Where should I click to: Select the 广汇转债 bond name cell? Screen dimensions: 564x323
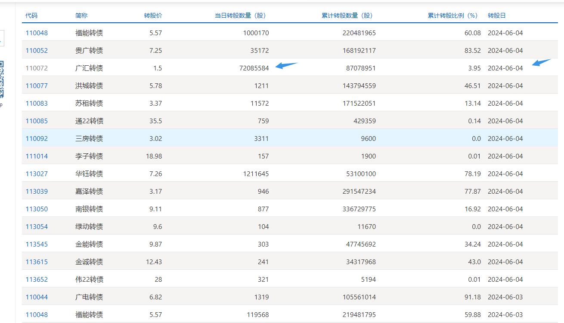[x=89, y=68]
